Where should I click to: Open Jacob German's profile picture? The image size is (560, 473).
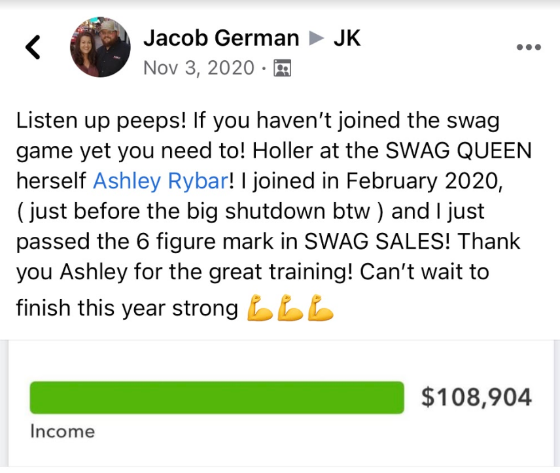click(99, 47)
